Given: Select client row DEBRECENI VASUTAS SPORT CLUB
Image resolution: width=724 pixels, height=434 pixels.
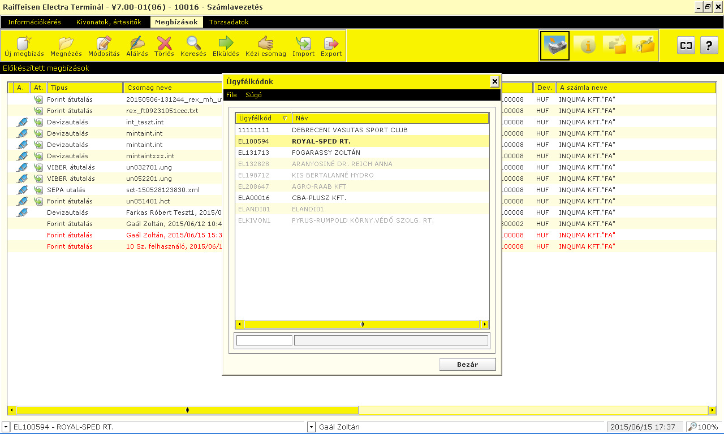Looking at the screenshot, I should pyautogui.click(x=362, y=130).
